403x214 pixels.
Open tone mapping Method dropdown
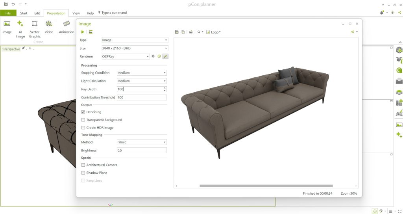(142, 142)
